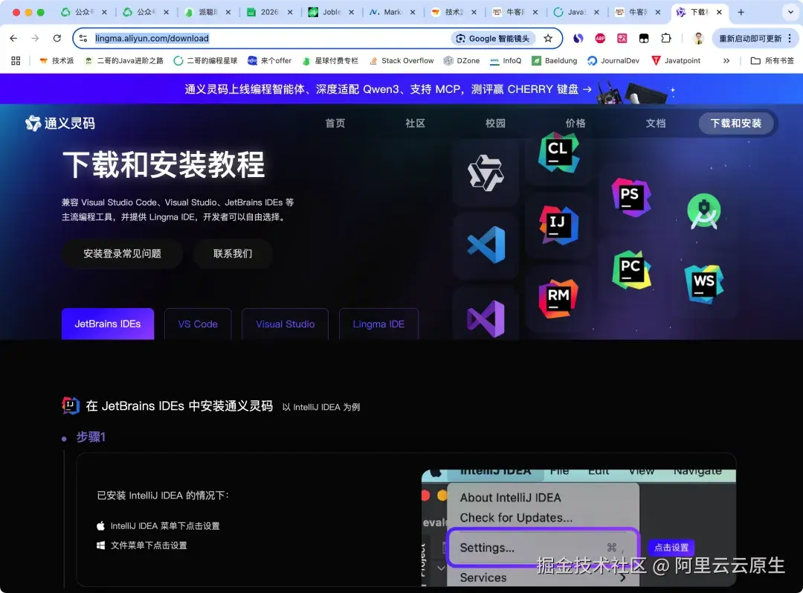Switch to the VS Code download tab
Viewport: 803px width, 593px height.
pyautogui.click(x=197, y=324)
